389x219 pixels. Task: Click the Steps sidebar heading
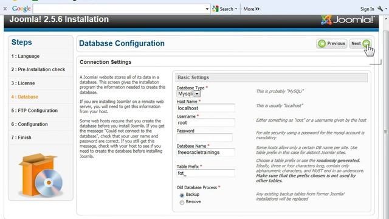[x=22, y=42]
